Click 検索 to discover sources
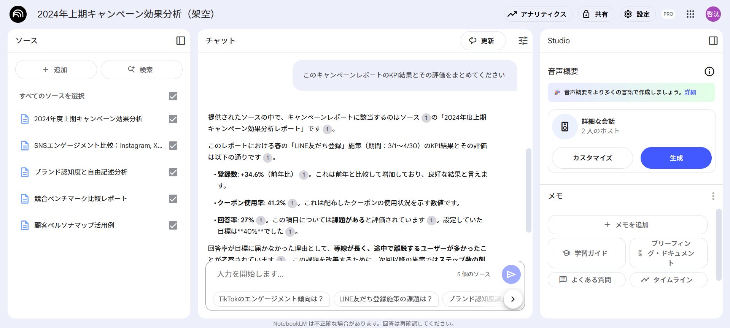The width and height of the screenshot is (730, 328). click(x=142, y=70)
